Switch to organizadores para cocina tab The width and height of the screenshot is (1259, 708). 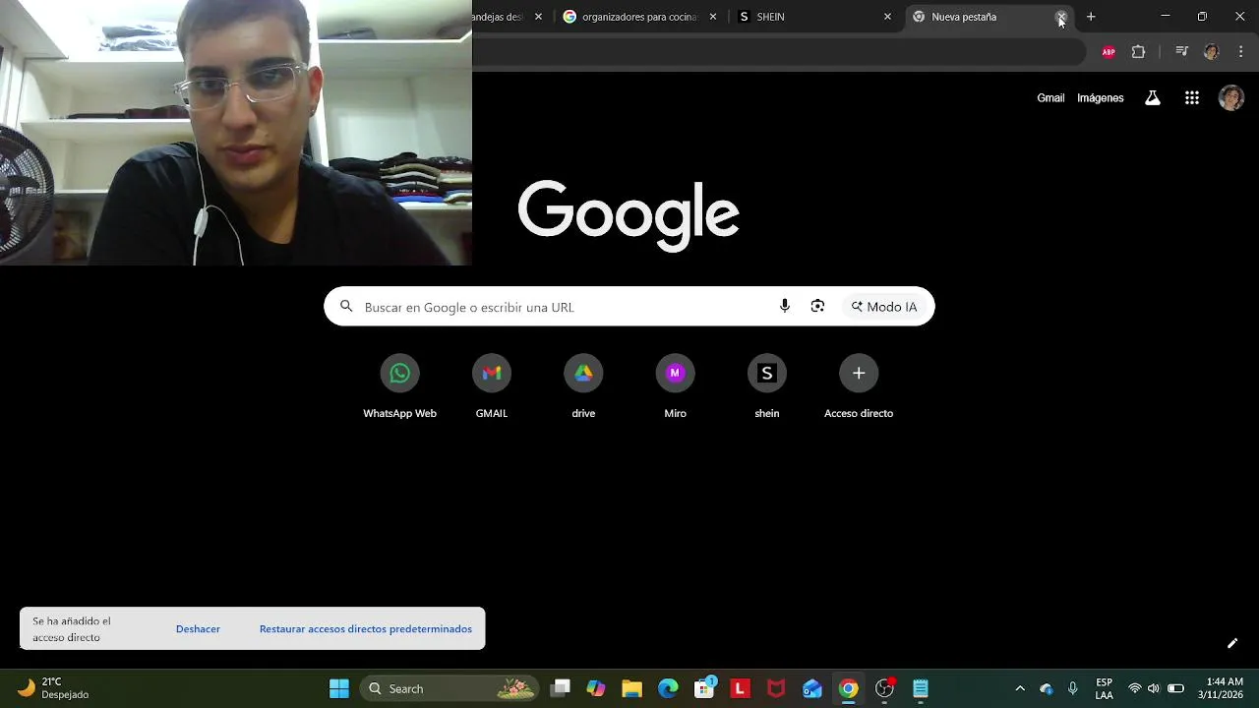[x=639, y=17]
